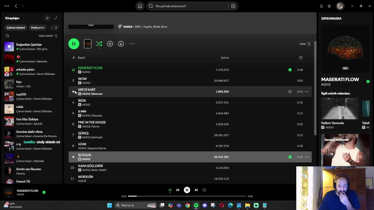This screenshot has height=210, width=374.
Task: Skip to the previous track
Action: pos(178,190)
